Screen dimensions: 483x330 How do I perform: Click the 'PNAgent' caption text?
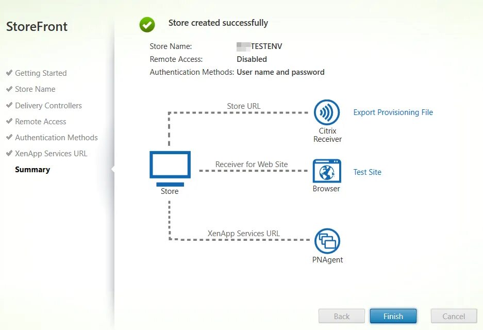327,260
